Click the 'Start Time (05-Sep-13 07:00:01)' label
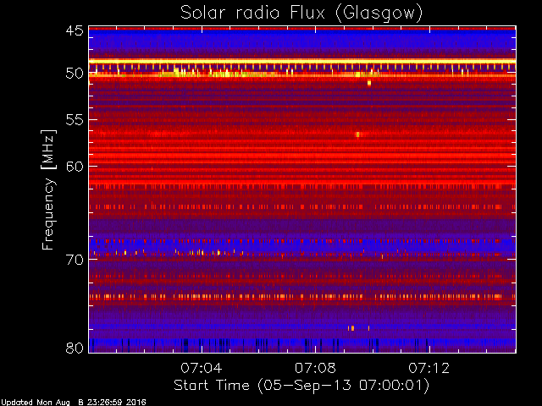The width and height of the screenshot is (542, 406). point(301,386)
